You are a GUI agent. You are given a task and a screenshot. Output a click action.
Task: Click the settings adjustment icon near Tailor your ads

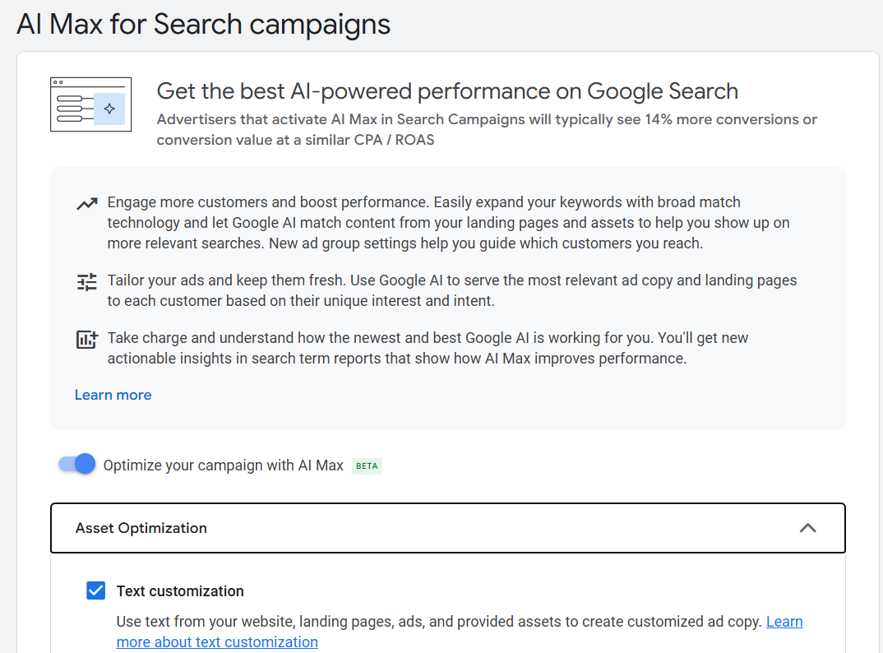(86, 280)
